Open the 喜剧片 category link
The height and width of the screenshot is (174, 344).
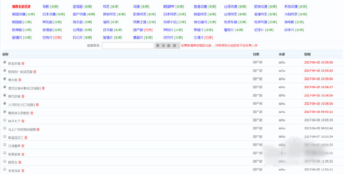click(138, 38)
